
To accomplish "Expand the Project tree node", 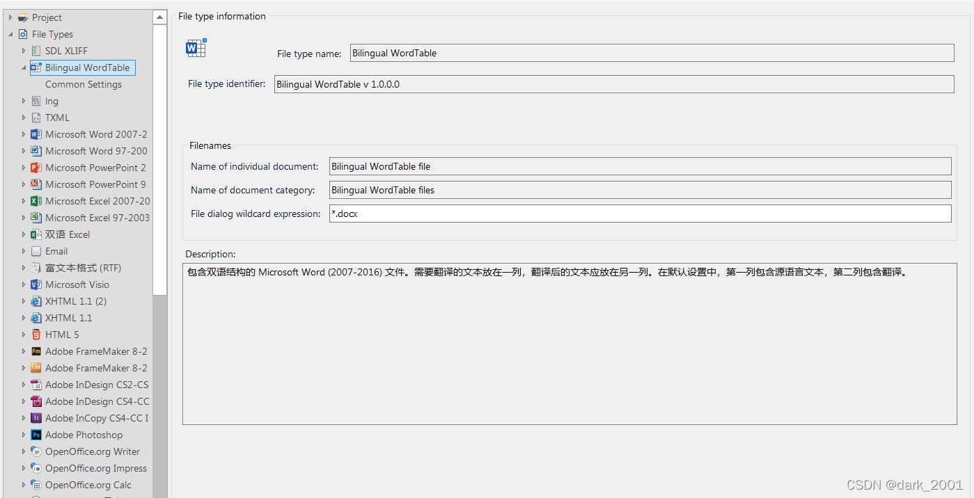I will (10, 17).
